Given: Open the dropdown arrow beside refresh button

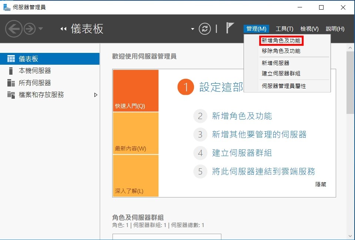Looking at the screenshot, I should (192, 29).
